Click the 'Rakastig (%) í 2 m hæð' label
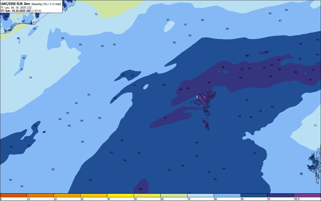 click(46, 4)
